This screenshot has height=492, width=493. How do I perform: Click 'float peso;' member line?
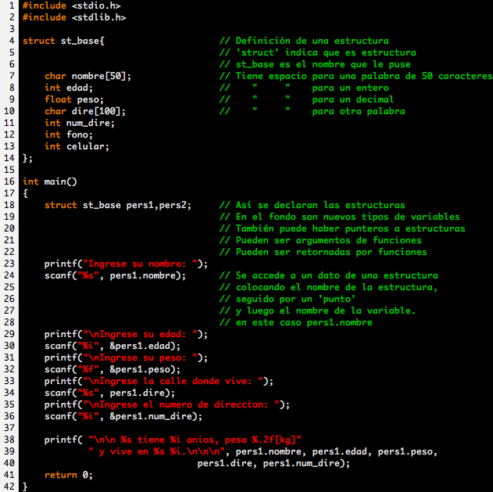(x=74, y=99)
